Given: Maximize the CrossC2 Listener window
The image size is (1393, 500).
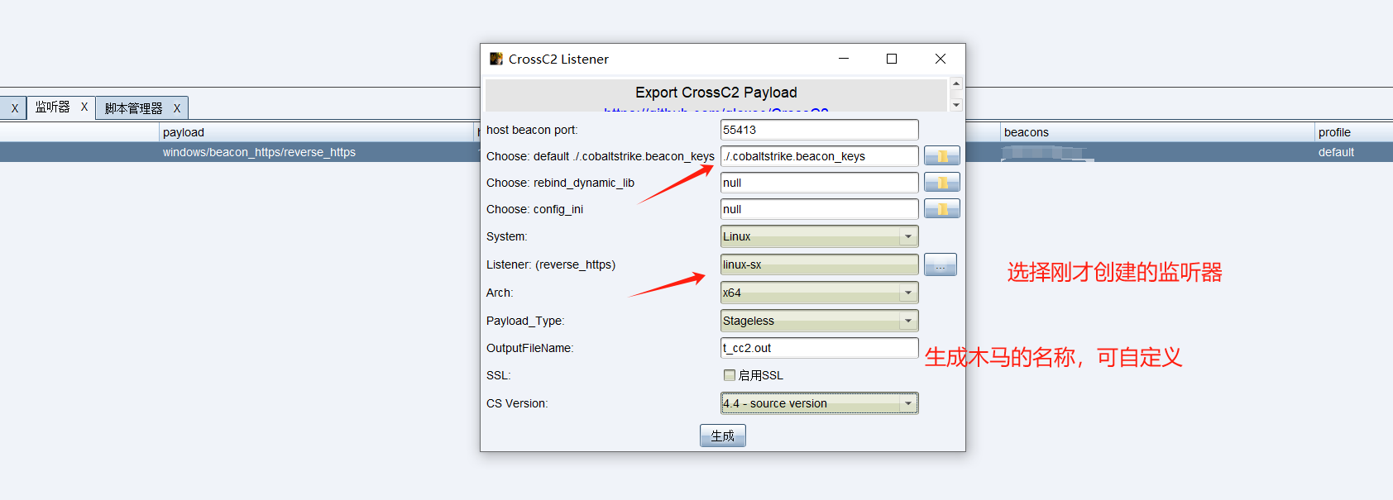Looking at the screenshot, I should click(x=892, y=59).
